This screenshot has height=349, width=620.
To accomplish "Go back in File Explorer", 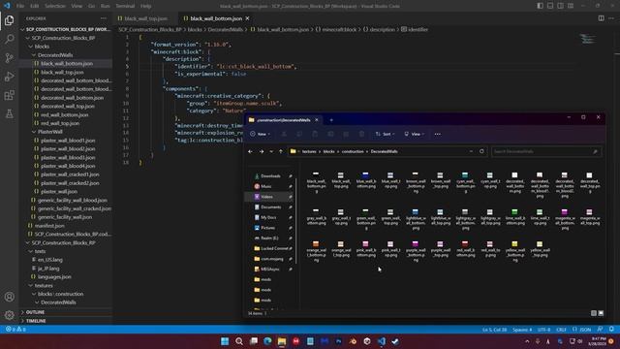I will [250, 151].
